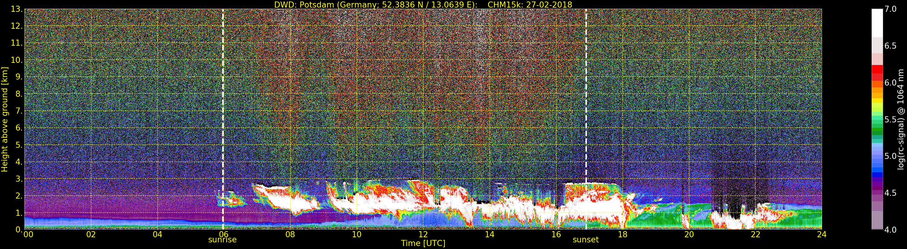Click the time axis tick "12"
Screen dimensions: 907x249
[423, 234]
